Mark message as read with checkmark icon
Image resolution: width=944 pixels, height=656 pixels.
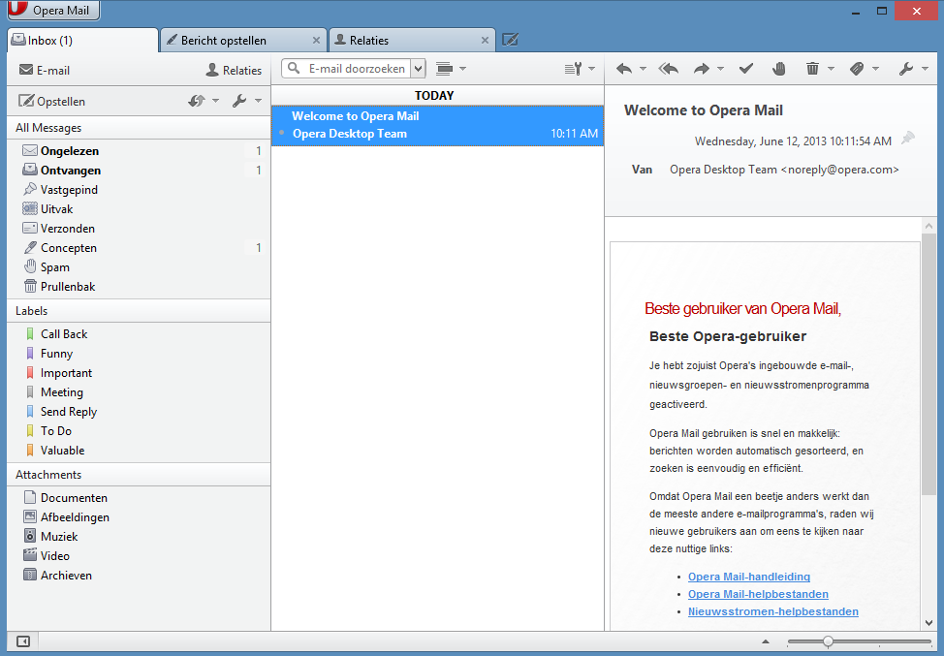(x=745, y=69)
